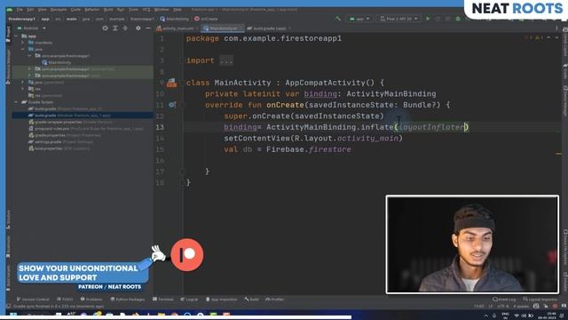
Task: Open the Logcat tool window
Action: [189, 300]
